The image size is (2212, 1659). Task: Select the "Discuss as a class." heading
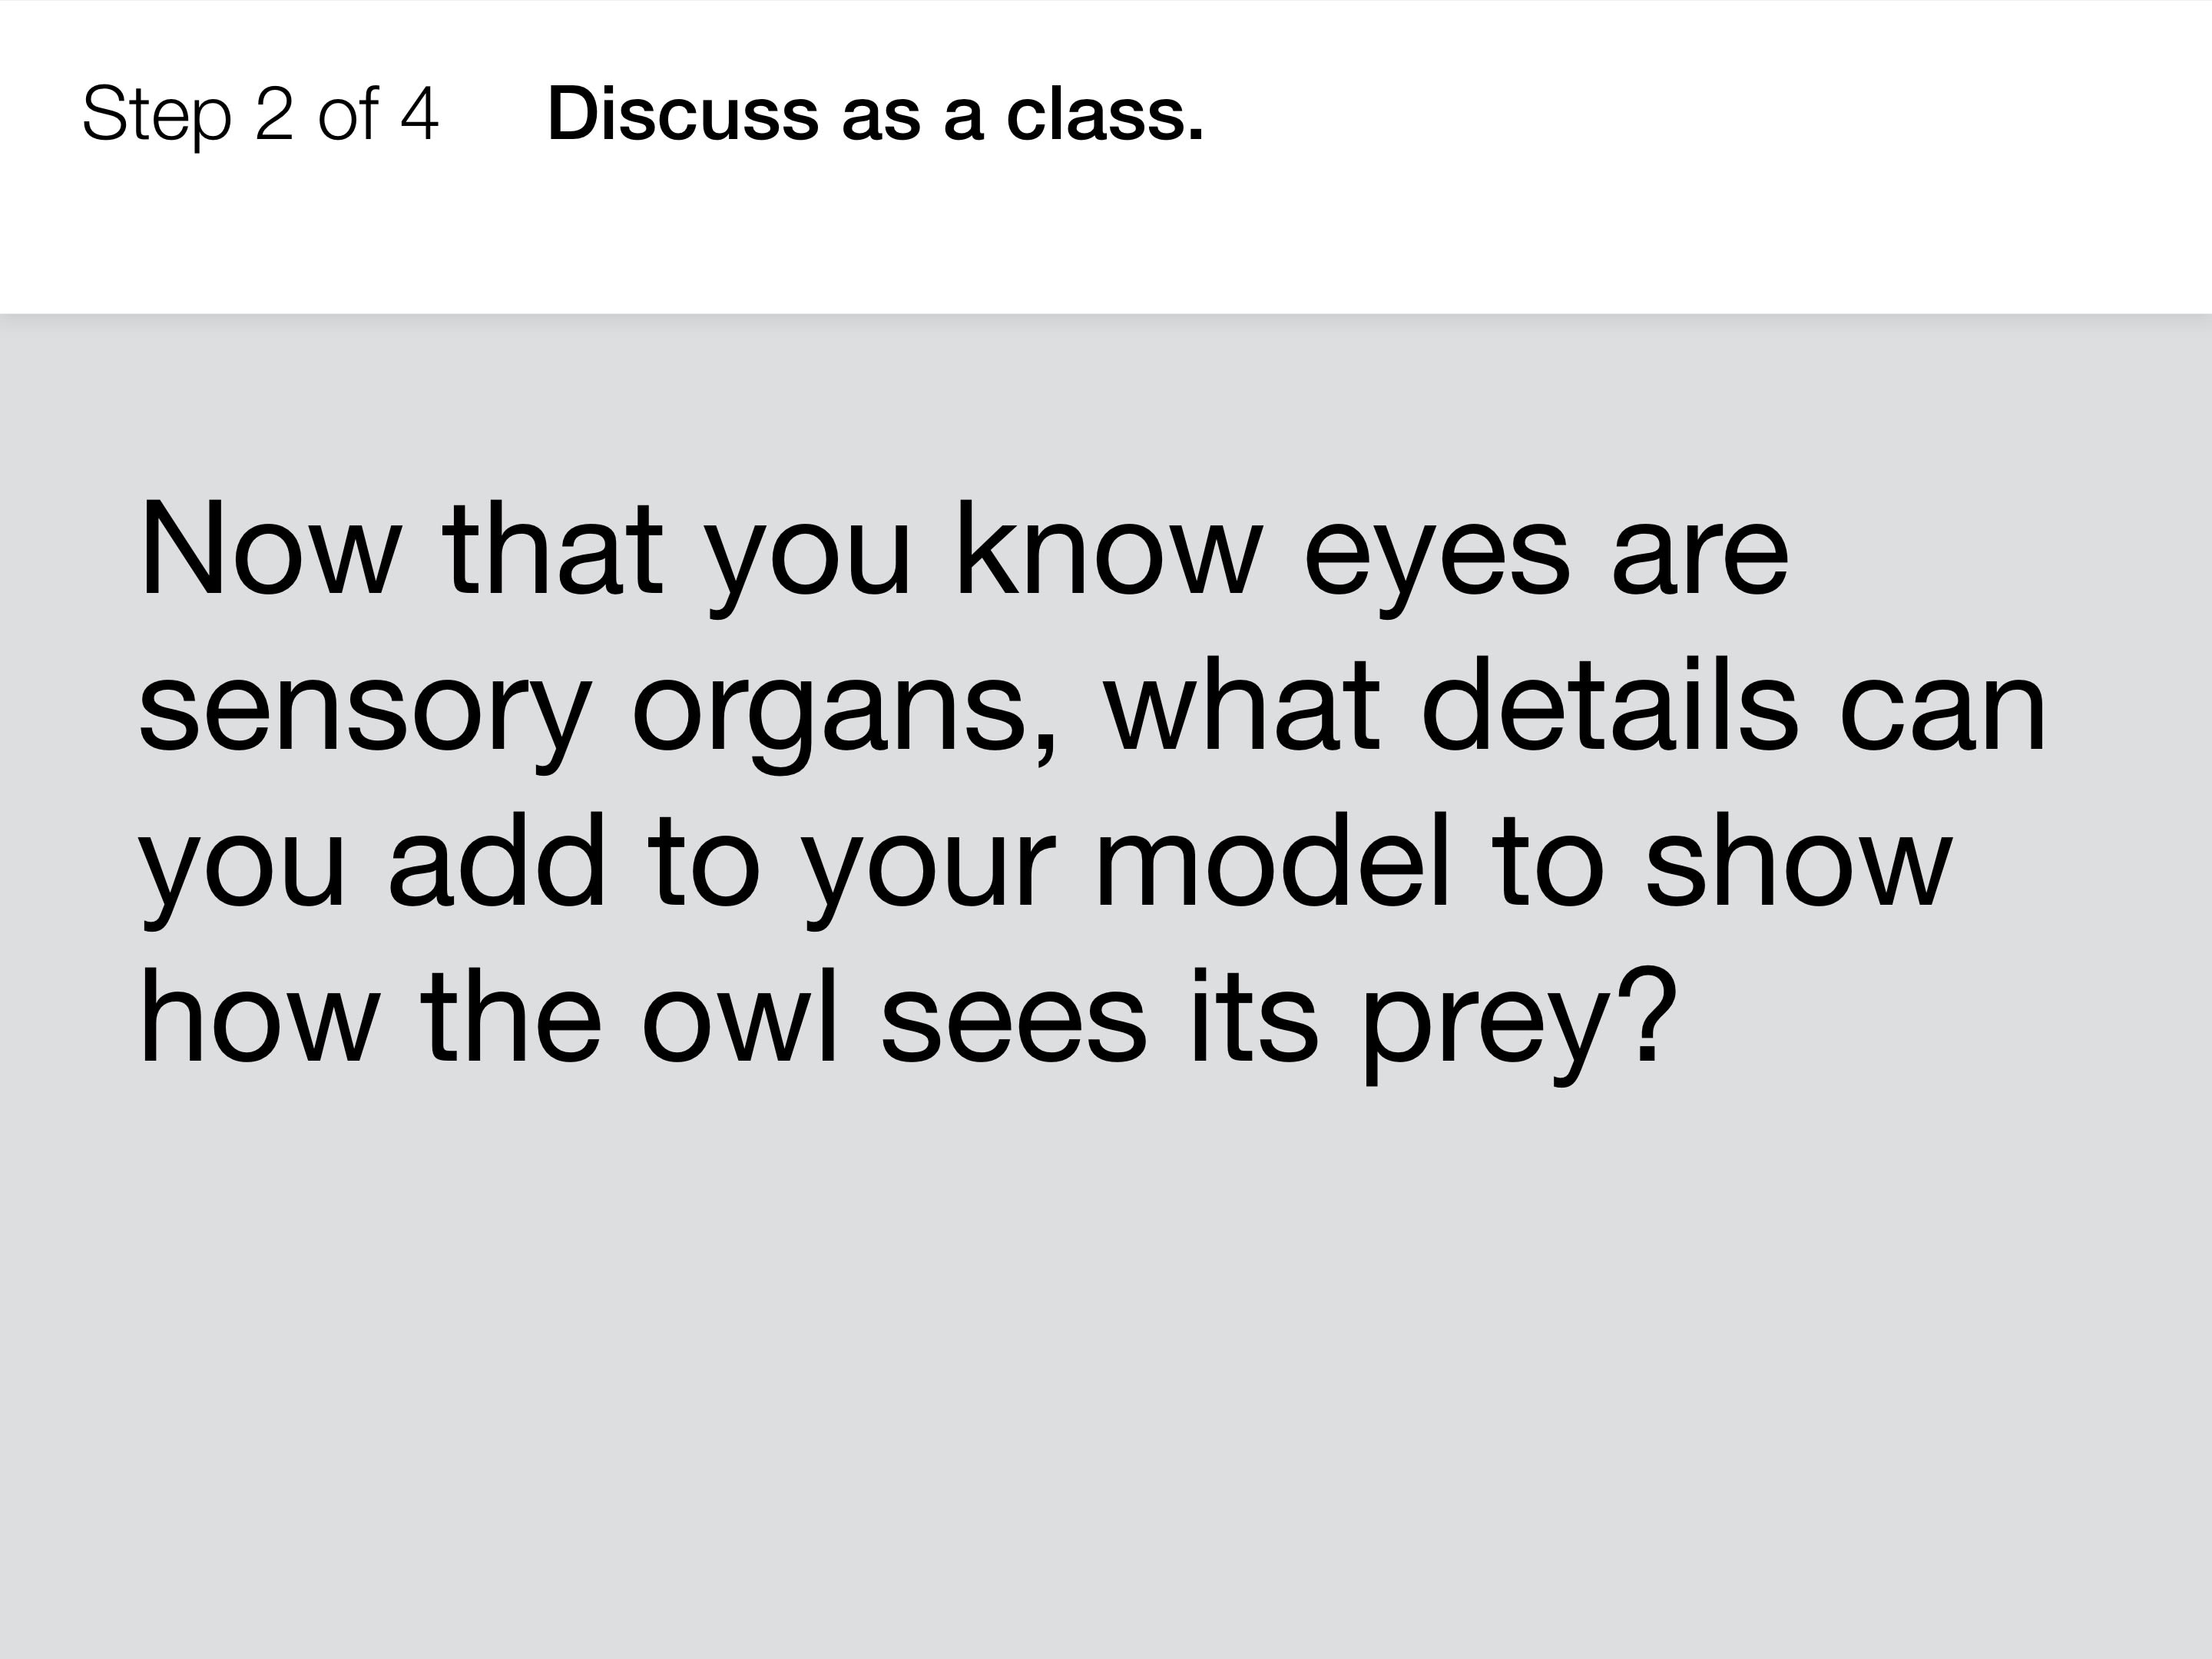coord(875,114)
